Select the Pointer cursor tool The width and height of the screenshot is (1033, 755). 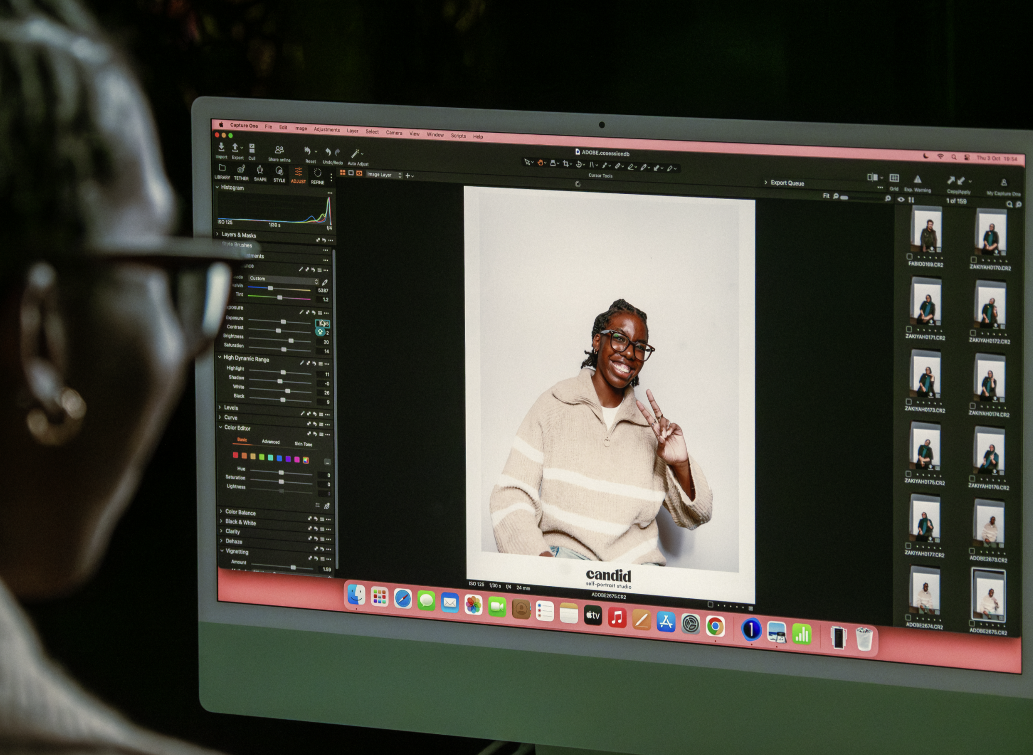coord(528,163)
